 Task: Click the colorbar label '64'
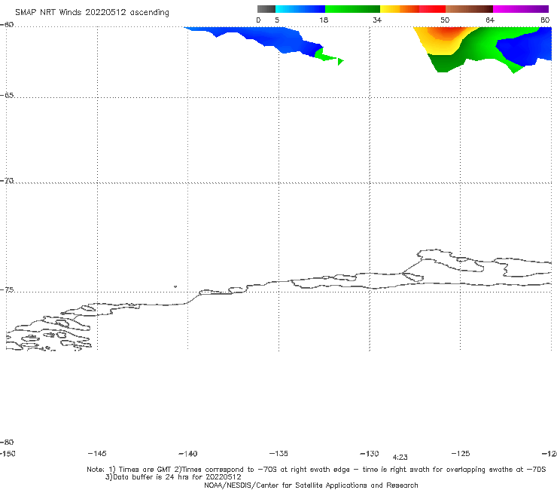490,20
